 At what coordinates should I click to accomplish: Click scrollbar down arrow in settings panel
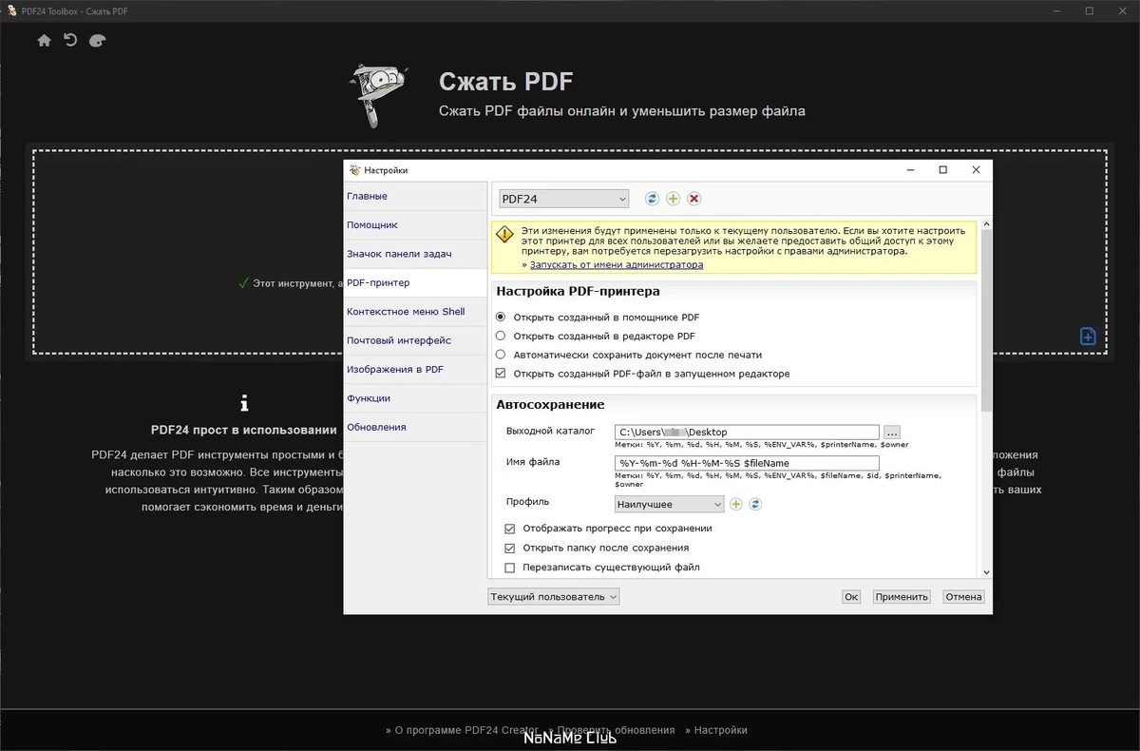tap(985, 572)
